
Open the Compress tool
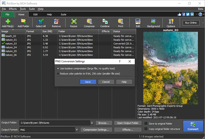tap(89, 21)
